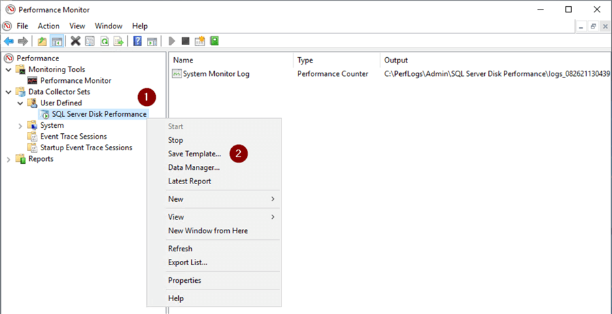The height and width of the screenshot is (314, 612).
Task: Click the Start Data Collector Set play icon
Action: click(171, 41)
